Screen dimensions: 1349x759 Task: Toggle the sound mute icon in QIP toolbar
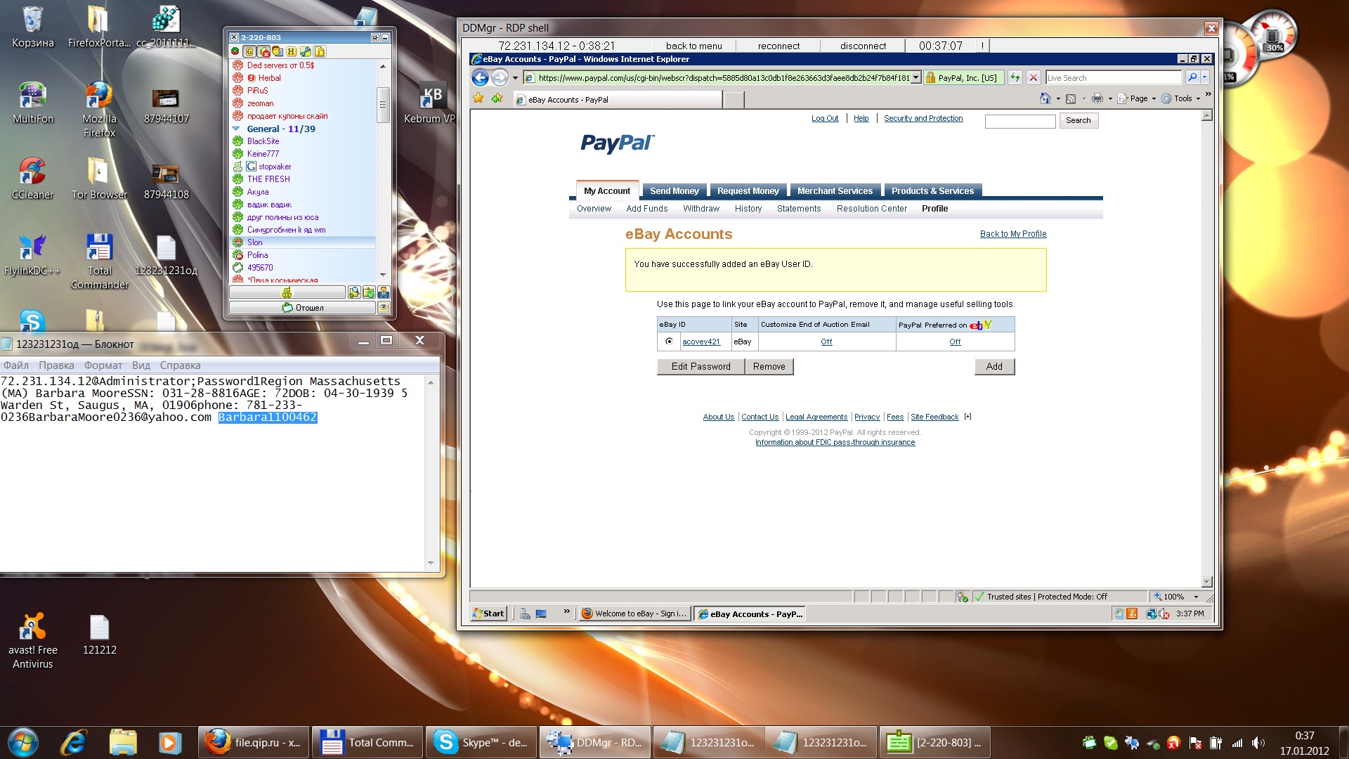264,51
